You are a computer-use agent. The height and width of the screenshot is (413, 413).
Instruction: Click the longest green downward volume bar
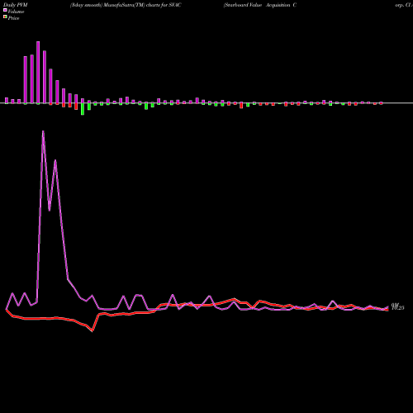pos(83,109)
